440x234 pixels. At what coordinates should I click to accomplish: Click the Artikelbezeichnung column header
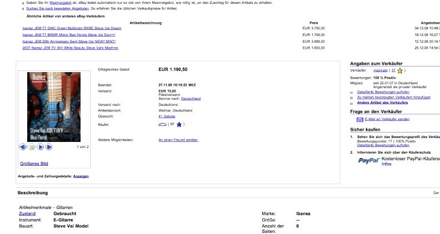pyautogui.click(x=146, y=23)
